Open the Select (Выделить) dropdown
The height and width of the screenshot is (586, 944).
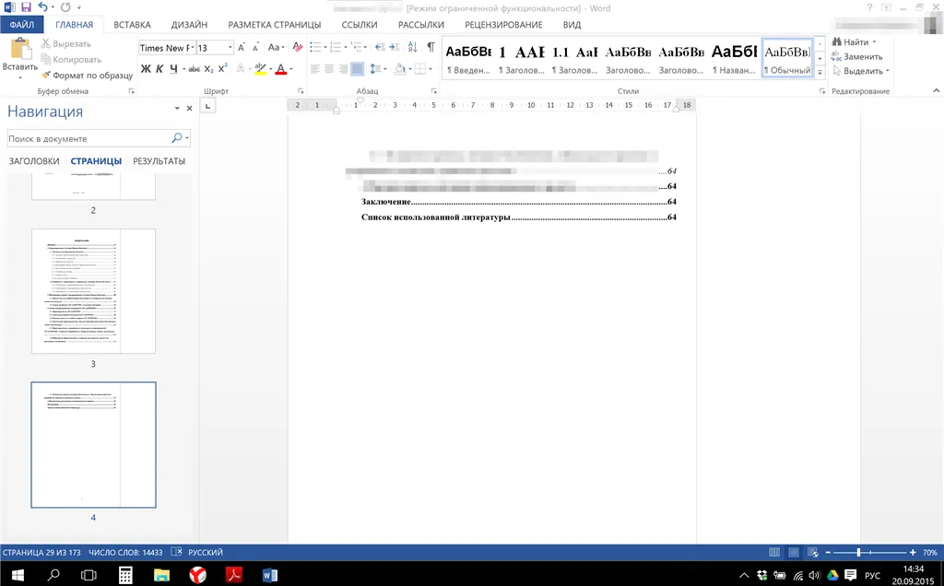(x=860, y=71)
